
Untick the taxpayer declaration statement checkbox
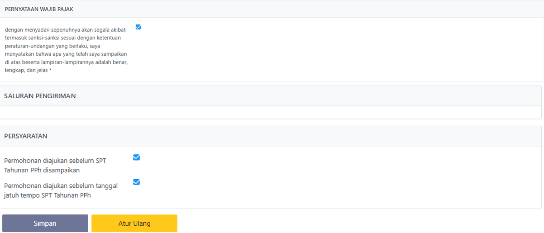pyautogui.click(x=138, y=27)
